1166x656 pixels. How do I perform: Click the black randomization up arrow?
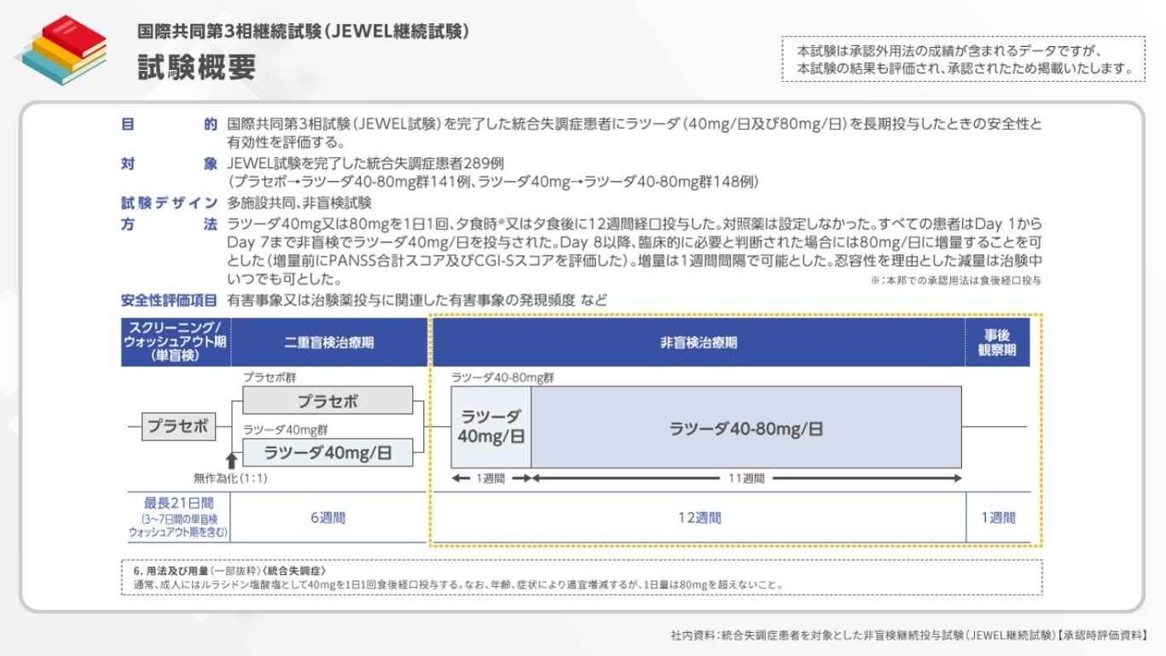click(230, 461)
